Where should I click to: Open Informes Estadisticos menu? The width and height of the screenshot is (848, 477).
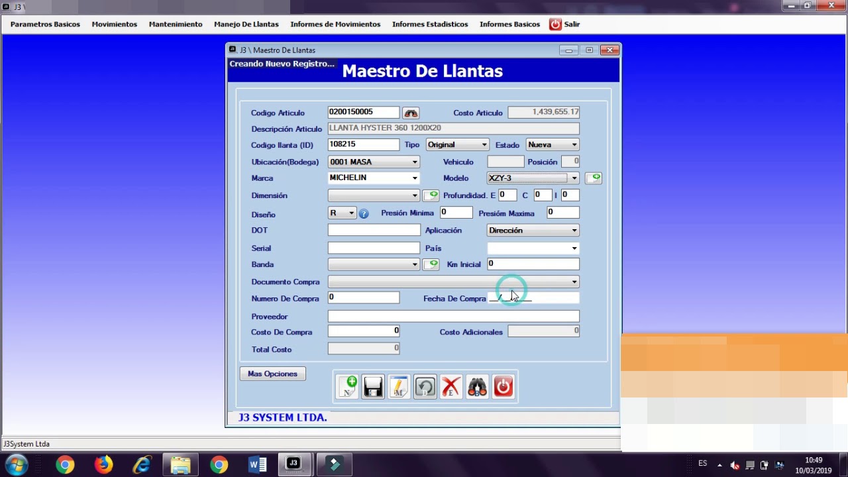tap(430, 25)
